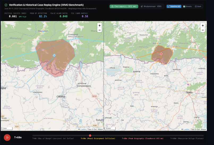Select the Cherrapunji (972 mm) case
214x145 pixels.
coord(124,6)
